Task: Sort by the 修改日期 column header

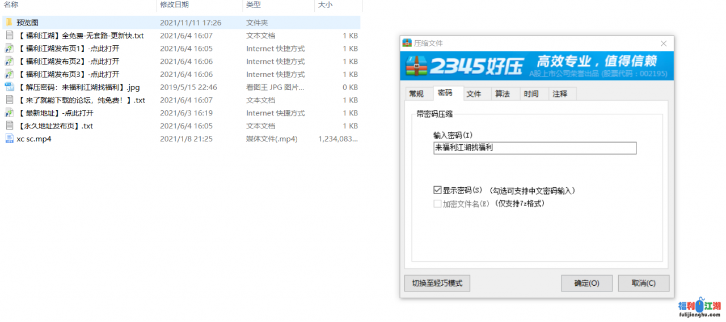Action: 174,5
